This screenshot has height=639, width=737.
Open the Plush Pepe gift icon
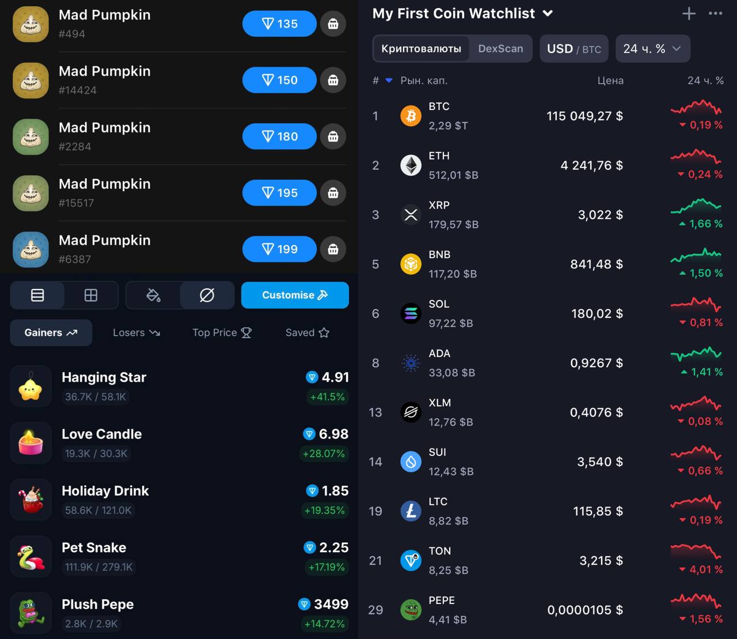coord(31,613)
